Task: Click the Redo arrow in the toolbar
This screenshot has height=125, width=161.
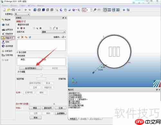Action: (x=30, y=10)
